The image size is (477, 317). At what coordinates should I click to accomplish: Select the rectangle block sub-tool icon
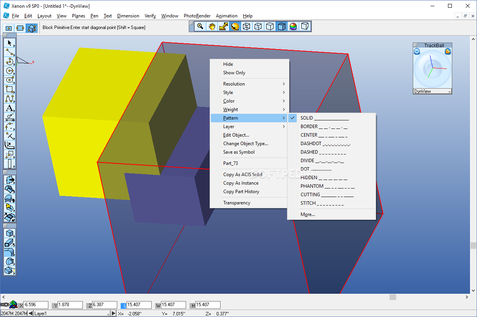pyautogui.click(x=9, y=28)
